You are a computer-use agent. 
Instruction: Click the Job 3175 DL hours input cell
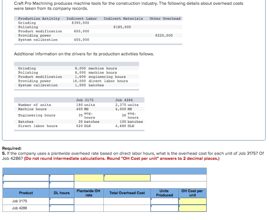point(61,201)
